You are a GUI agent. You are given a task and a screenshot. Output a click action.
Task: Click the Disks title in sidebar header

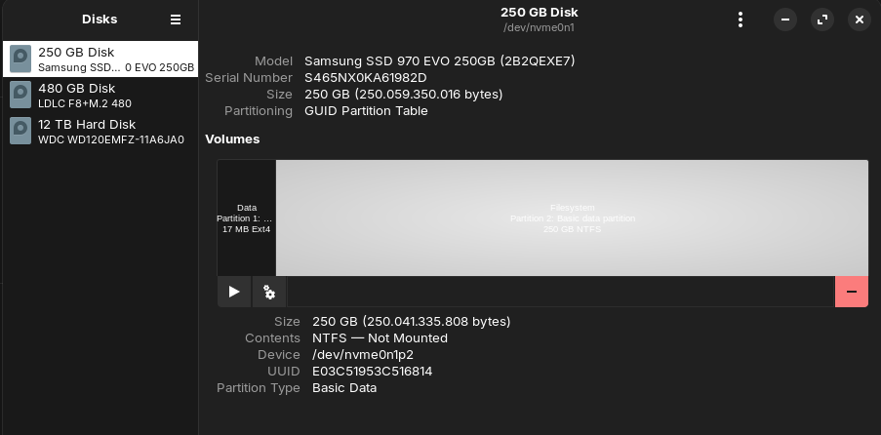pyautogui.click(x=100, y=20)
